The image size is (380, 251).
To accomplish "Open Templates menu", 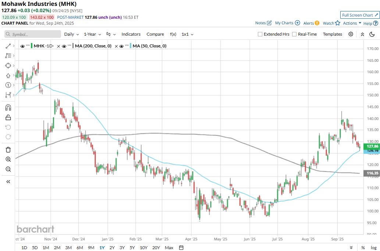I will [x=332, y=34].
